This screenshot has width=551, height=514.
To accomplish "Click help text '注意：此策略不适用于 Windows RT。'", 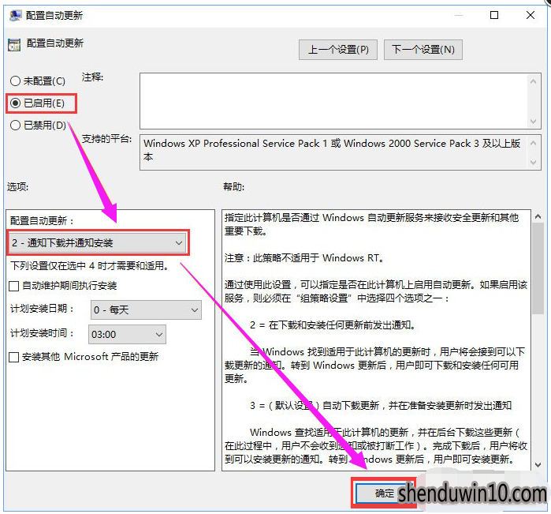I will point(304,258).
